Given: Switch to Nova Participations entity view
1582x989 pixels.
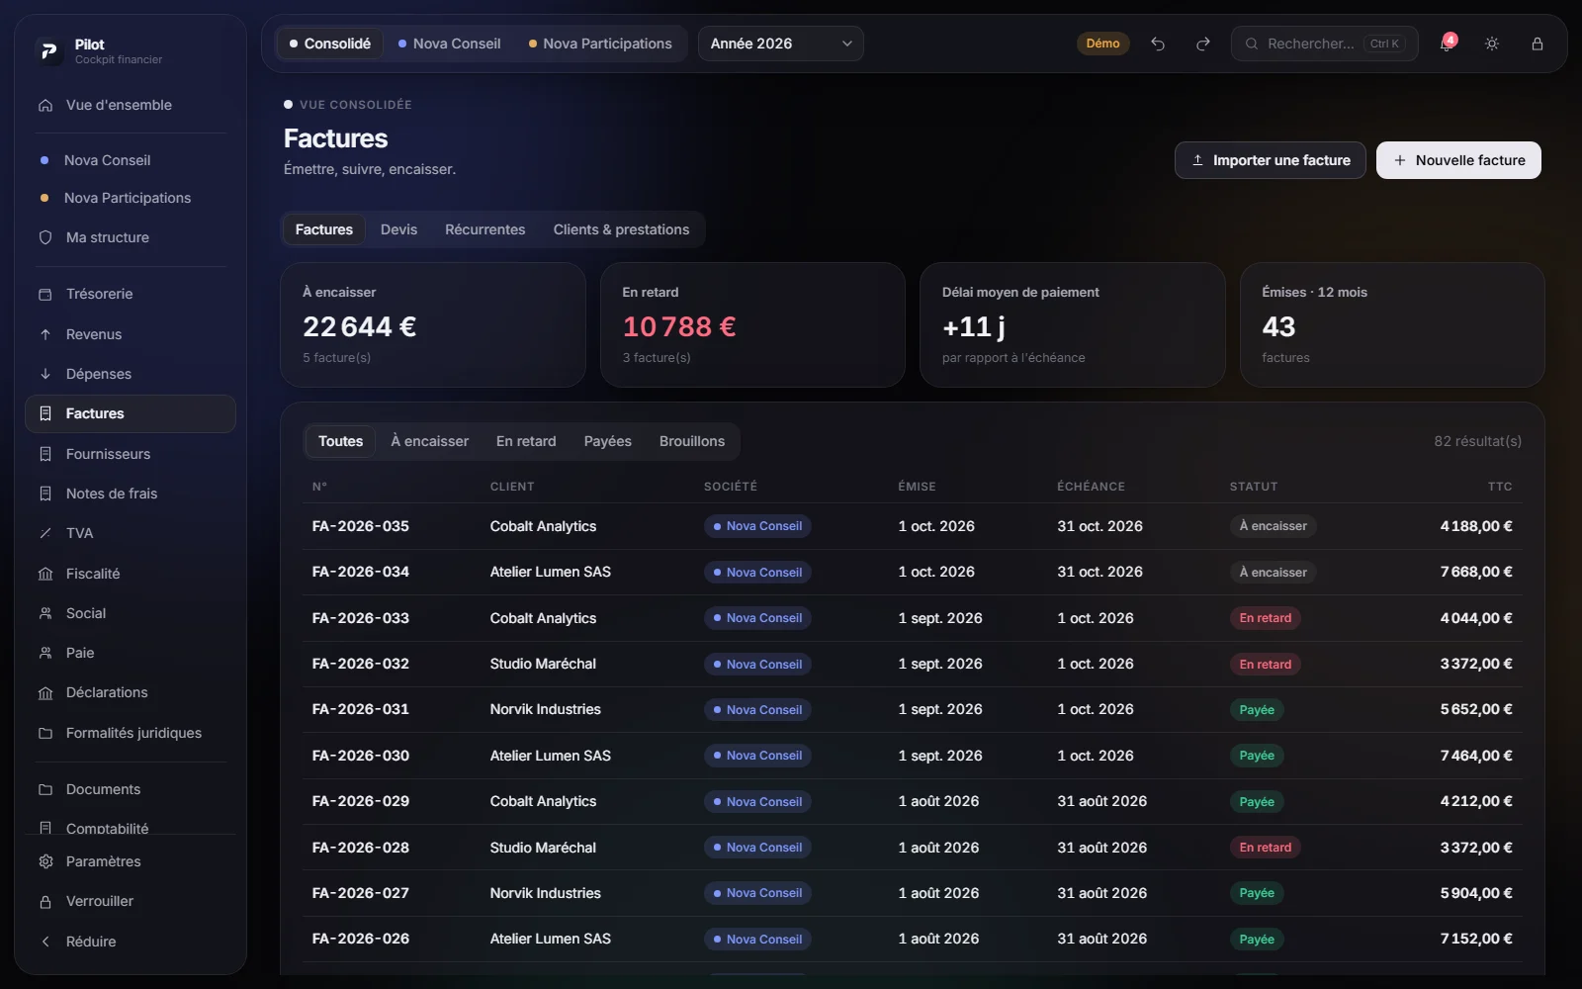Looking at the screenshot, I should coord(600,44).
